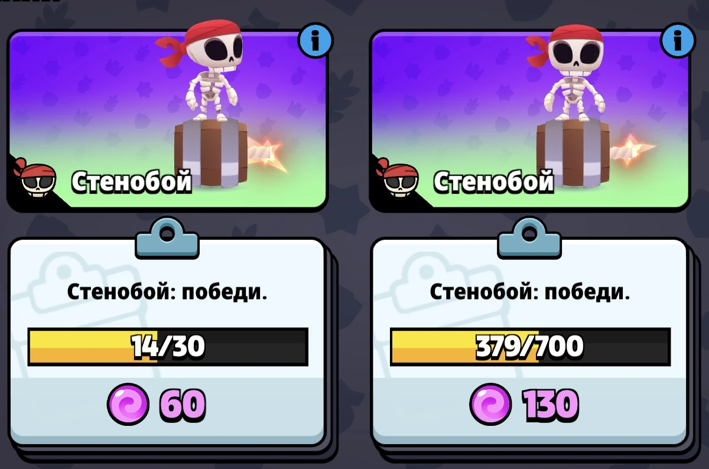Tap the purple gem icon beside 130
The height and width of the screenshot is (469, 709).
click(x=490, y=404)
